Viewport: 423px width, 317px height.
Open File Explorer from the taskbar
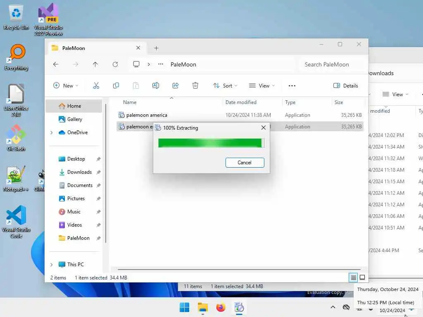(x=202, y=307)
